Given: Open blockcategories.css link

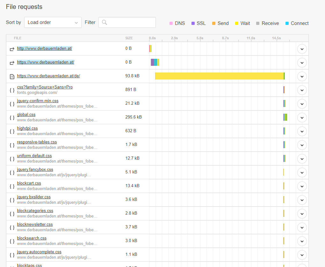Looking at the screenshot, I should point(35,210).
